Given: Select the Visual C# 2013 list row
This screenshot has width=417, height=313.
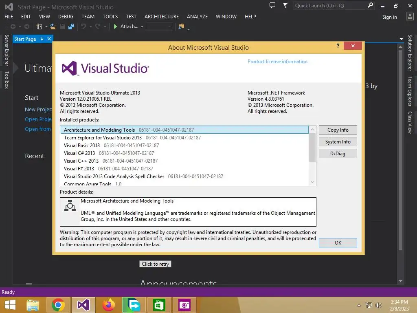Looking at the screenshot, I should [x=184, y=153].
